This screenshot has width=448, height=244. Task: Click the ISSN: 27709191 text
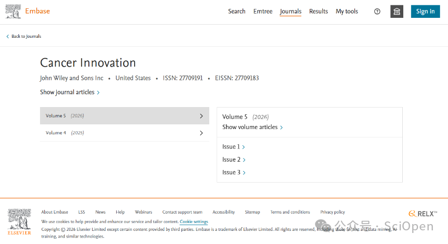pos(183,78)
